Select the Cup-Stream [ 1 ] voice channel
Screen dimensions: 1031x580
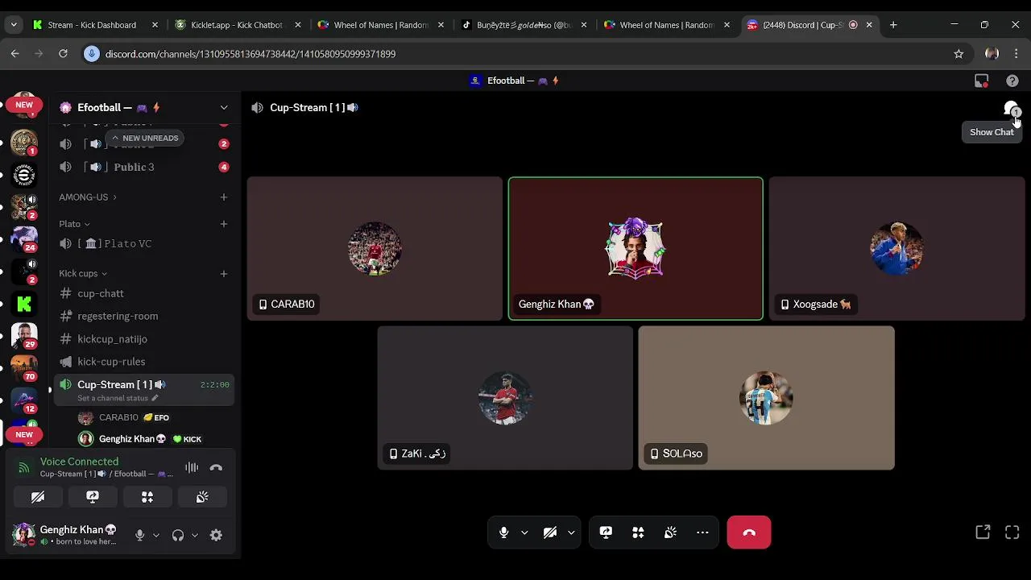coord(144,384)
